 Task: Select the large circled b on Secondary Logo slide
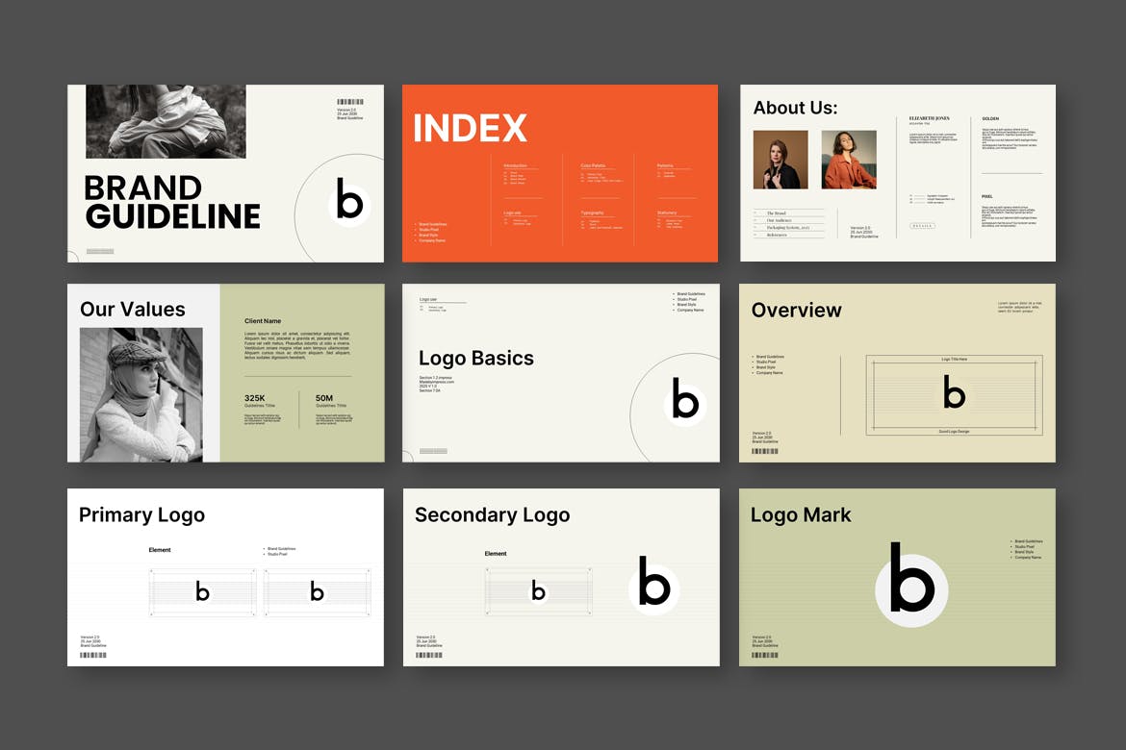[653, 583]
